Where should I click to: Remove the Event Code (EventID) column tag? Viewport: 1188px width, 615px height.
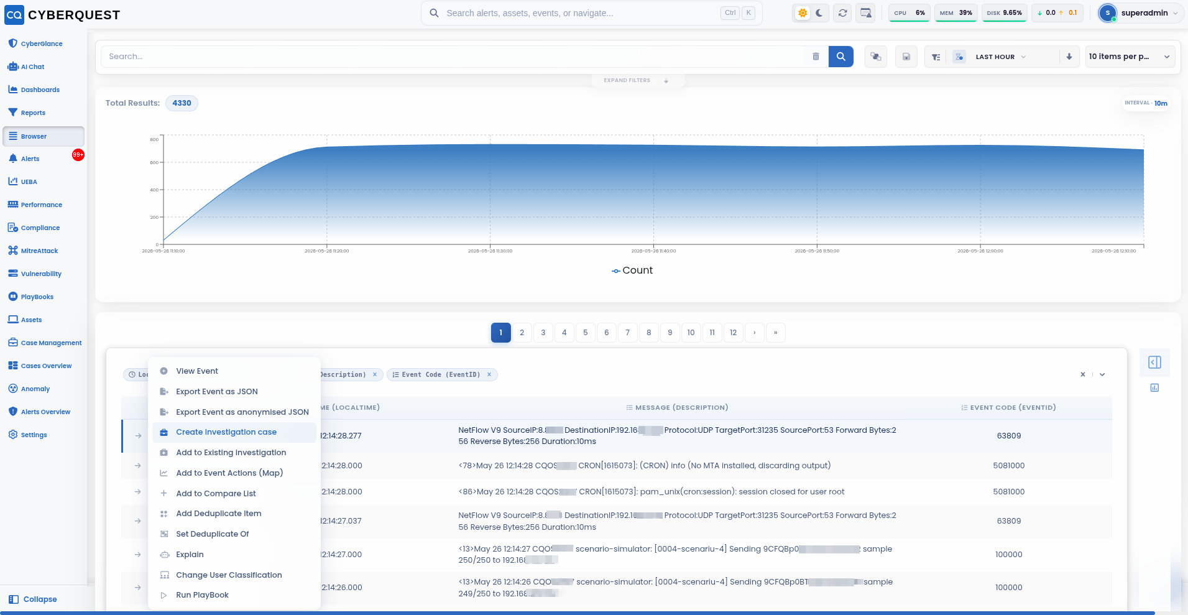489,374
